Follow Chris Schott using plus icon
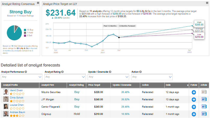Viewport: 210px width, 118px height. [194, 100]
